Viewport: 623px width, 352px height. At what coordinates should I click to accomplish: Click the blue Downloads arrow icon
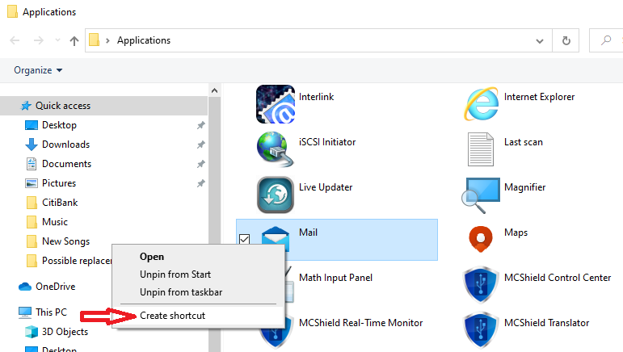coord(32,145)
